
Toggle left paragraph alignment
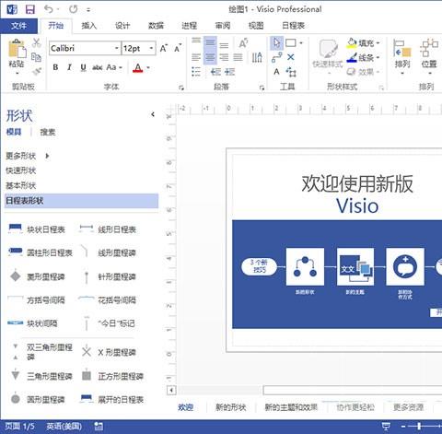point(196,57)
